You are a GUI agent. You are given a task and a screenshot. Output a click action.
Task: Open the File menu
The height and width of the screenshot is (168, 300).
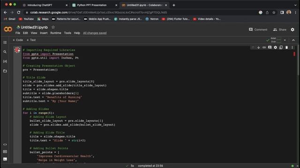[x=18, y=33]
